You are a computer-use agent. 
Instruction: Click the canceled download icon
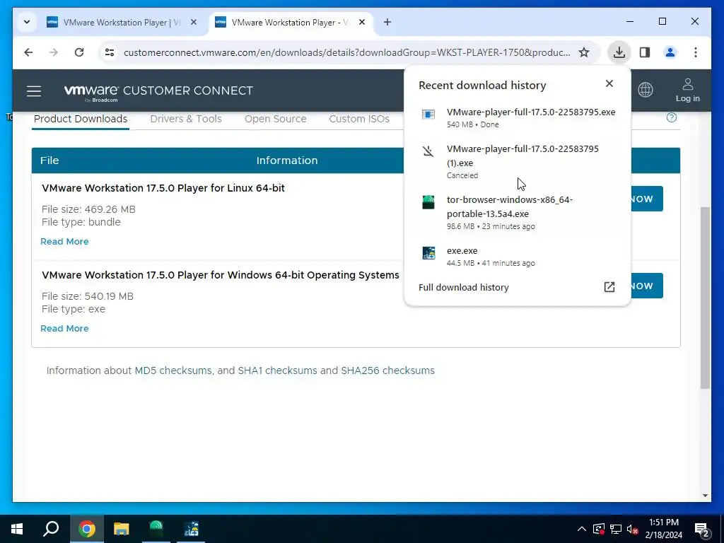click(428, 151)
